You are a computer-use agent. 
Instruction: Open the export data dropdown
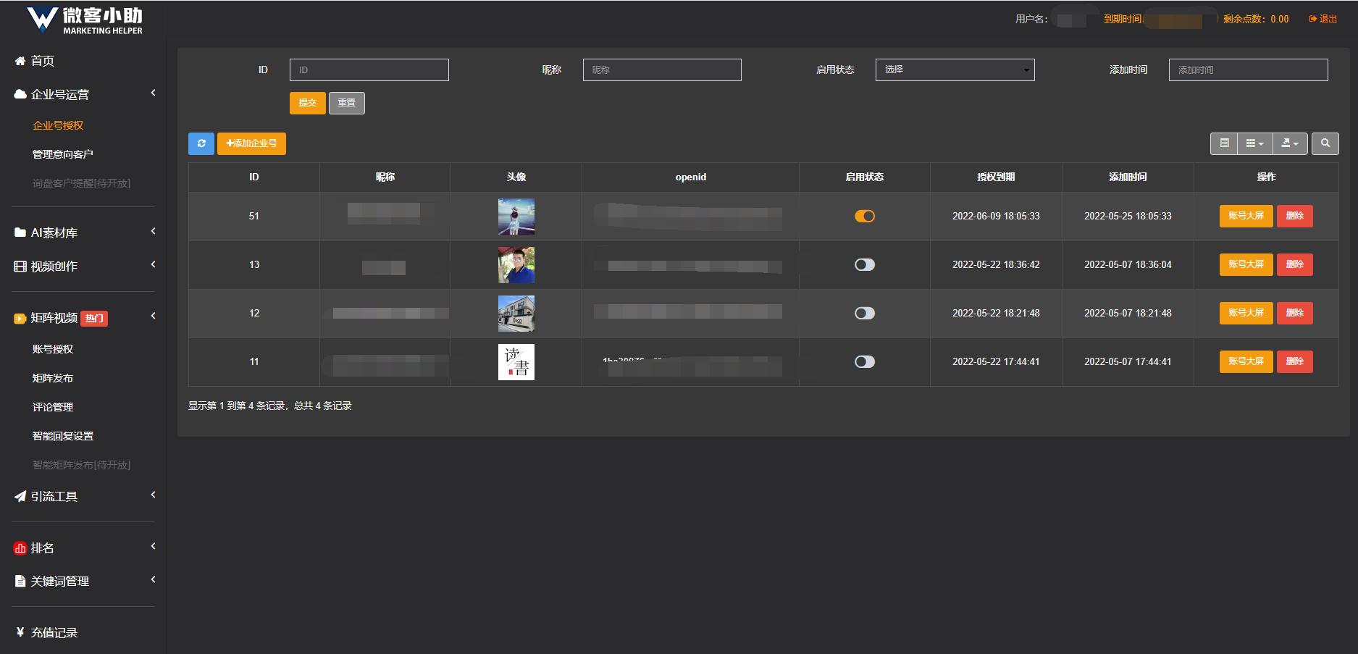point(1290,143)
